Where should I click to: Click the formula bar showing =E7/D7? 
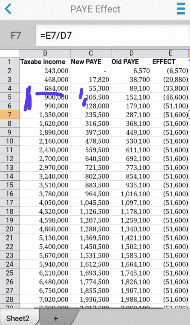[113, 35]
